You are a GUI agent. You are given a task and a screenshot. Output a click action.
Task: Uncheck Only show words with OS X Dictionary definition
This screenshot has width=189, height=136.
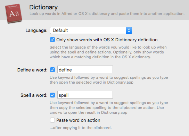click(x=52, y=40)
